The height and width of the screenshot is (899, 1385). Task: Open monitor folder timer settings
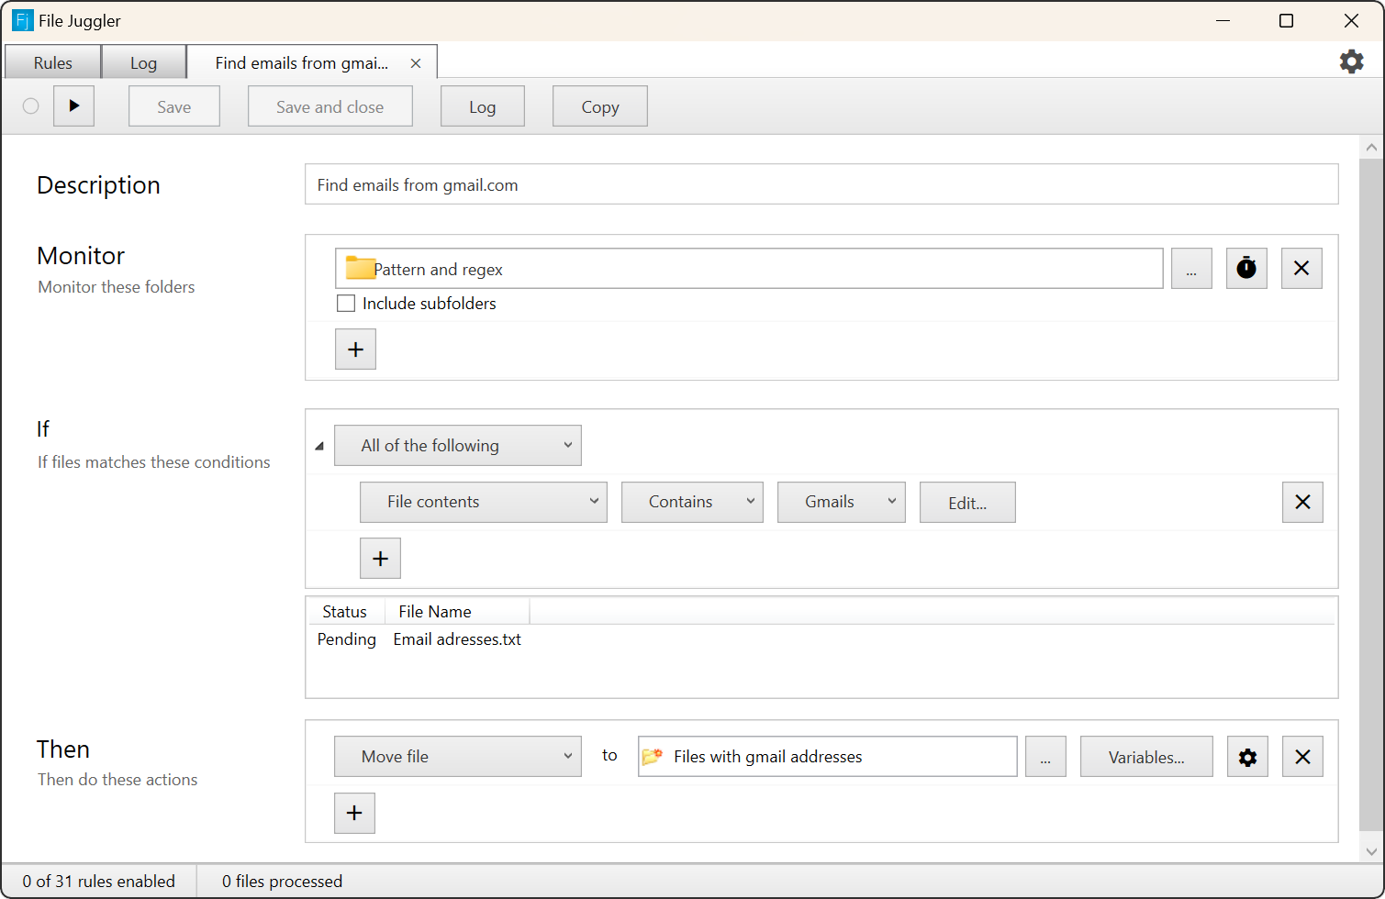tap(1246, 269)
